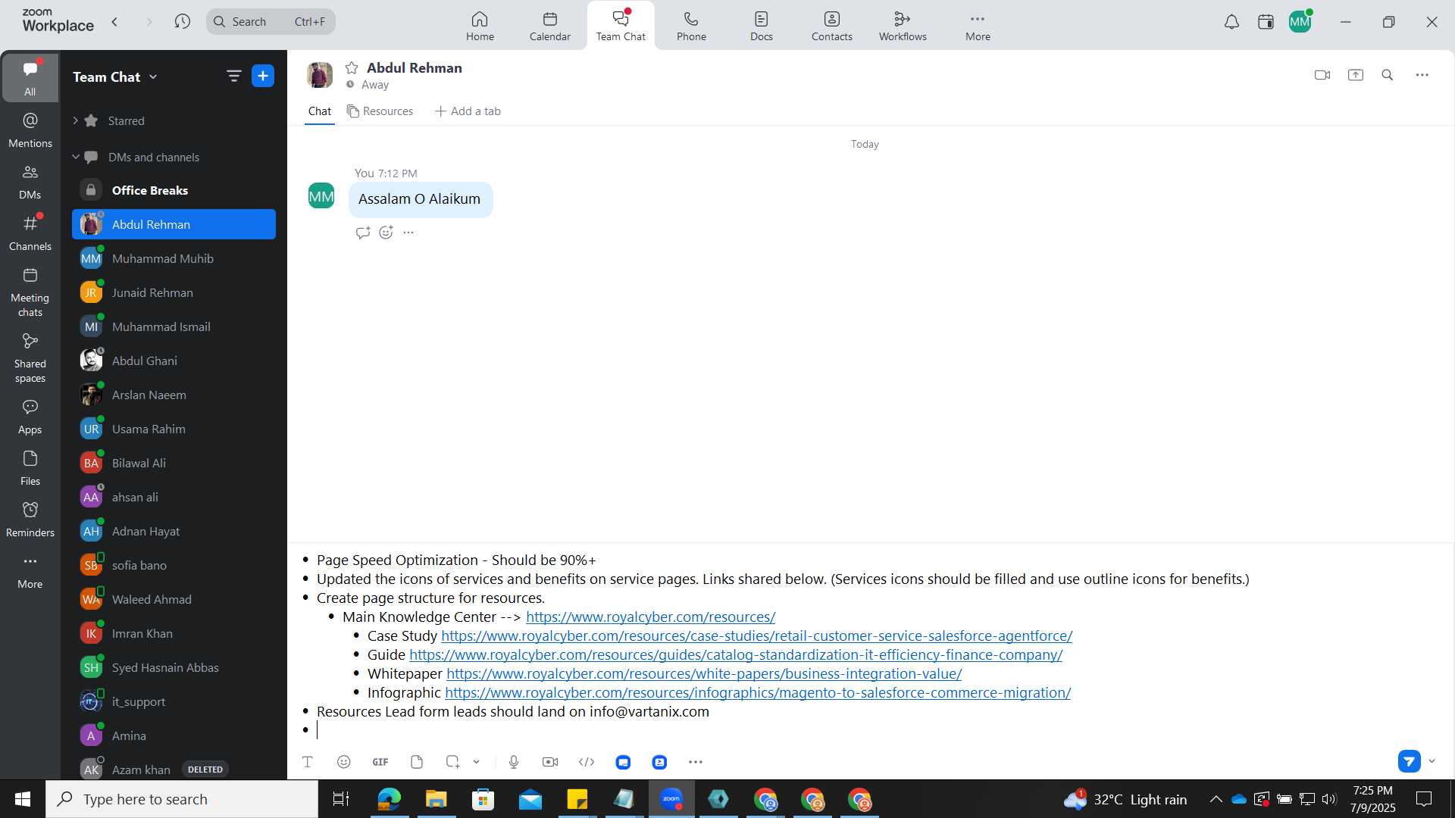The width and height of the screenshot is (1455, 818).
Task: Open more composer options ellipsis
Action: [x=696, y=762]
